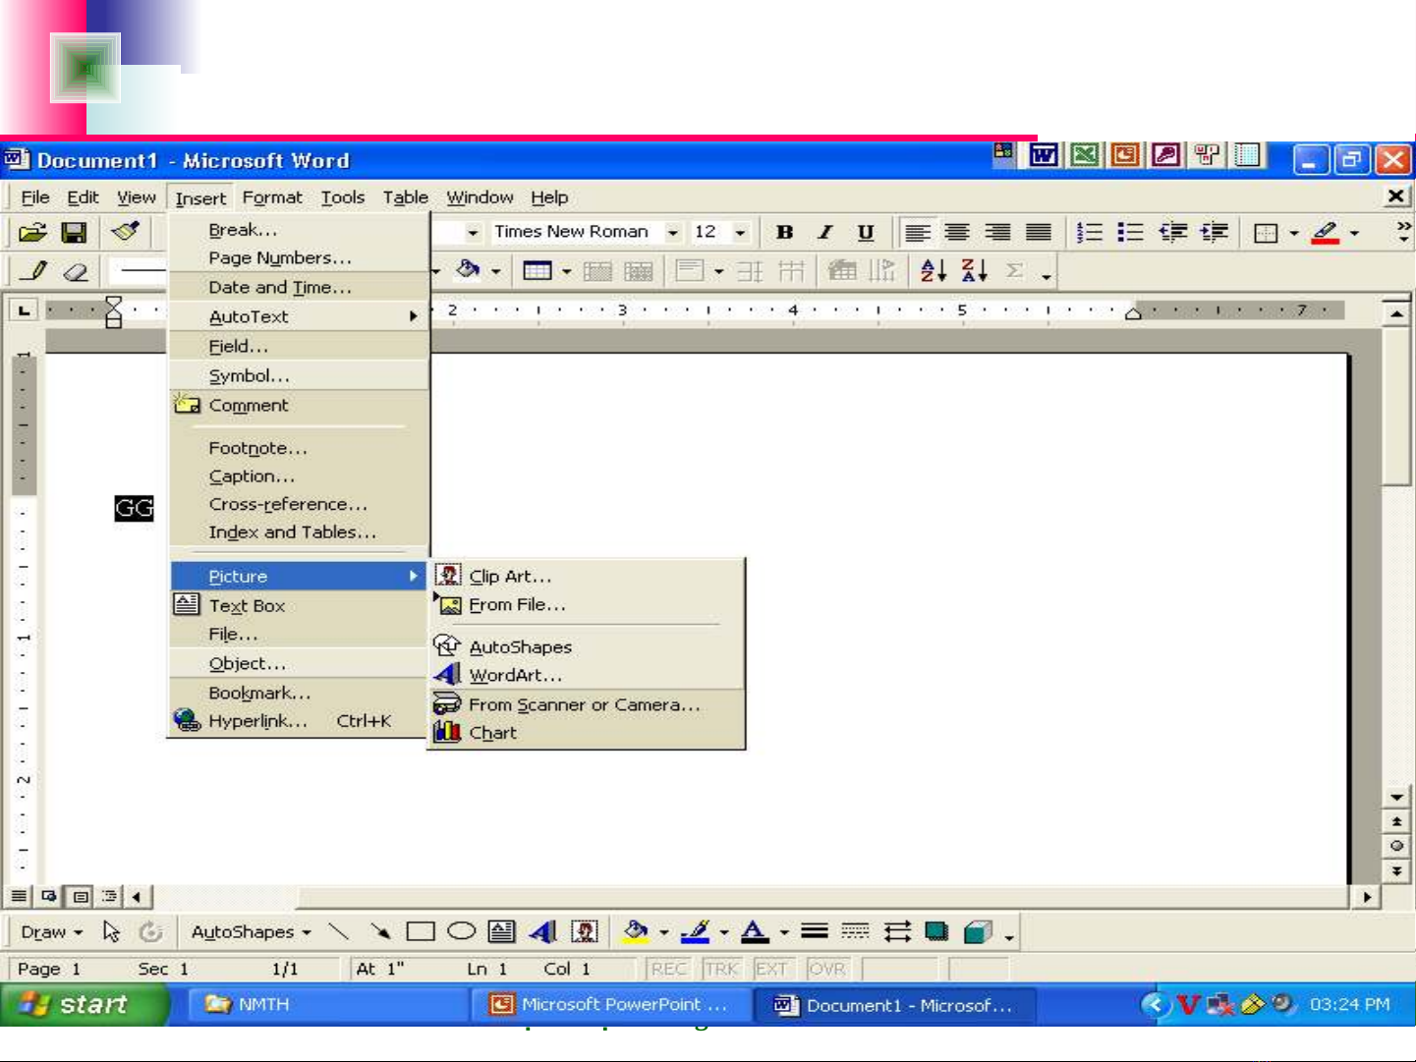The height and width of the screenshot is (1062, 1416).
Task: Click the numbered list icon
Action: [x=1089, y=233]
